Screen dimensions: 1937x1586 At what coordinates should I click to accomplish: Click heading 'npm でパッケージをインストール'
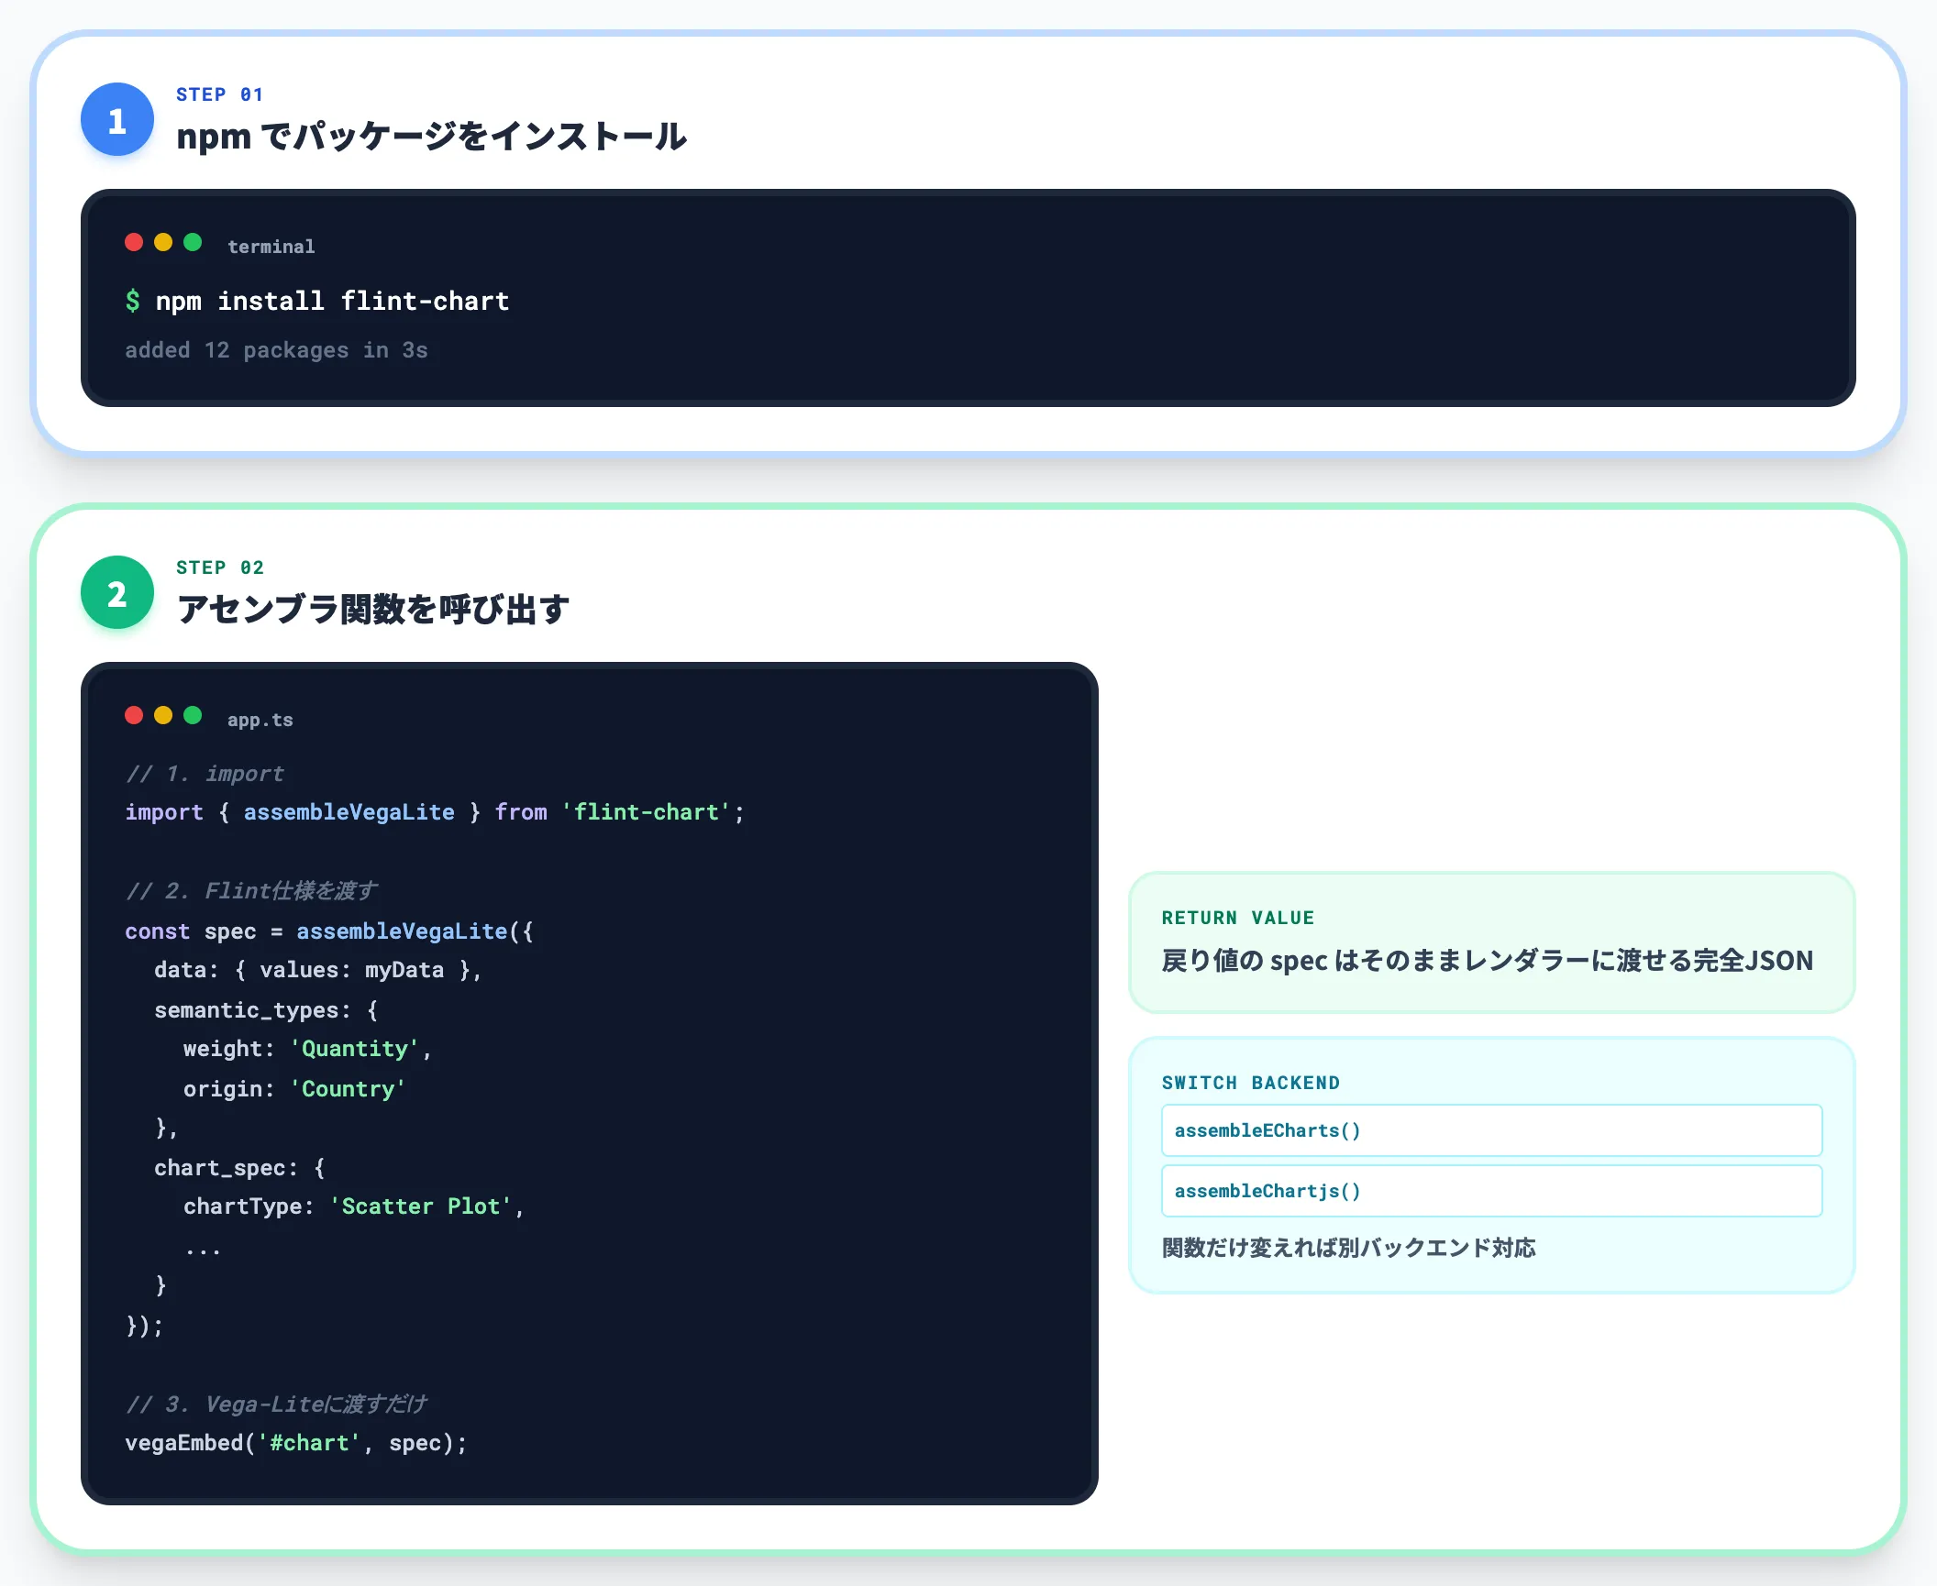(x=431, y=137)
